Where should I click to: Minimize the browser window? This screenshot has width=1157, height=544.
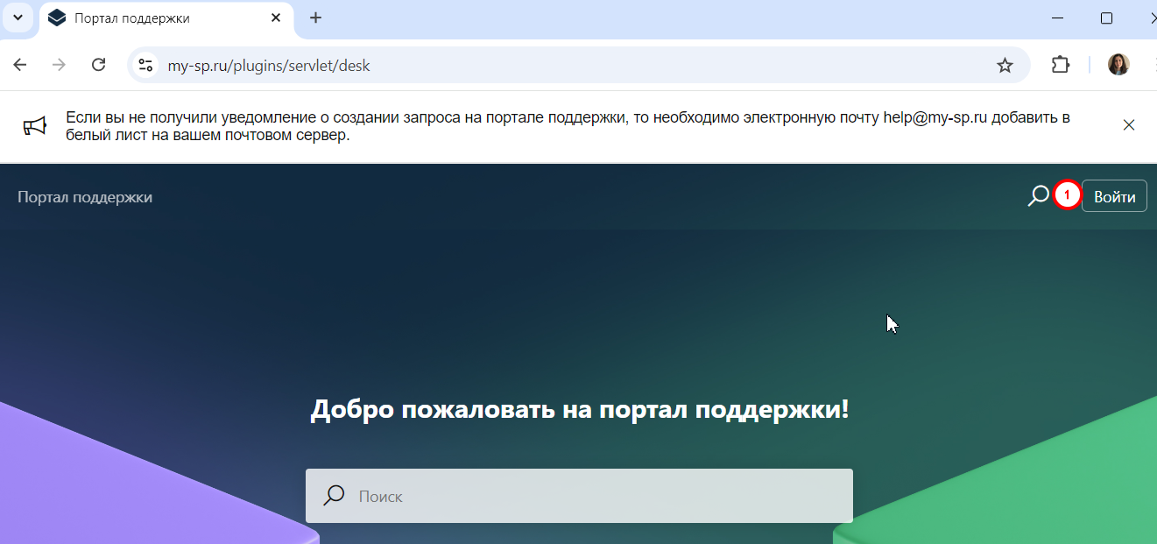(1058, 18)
